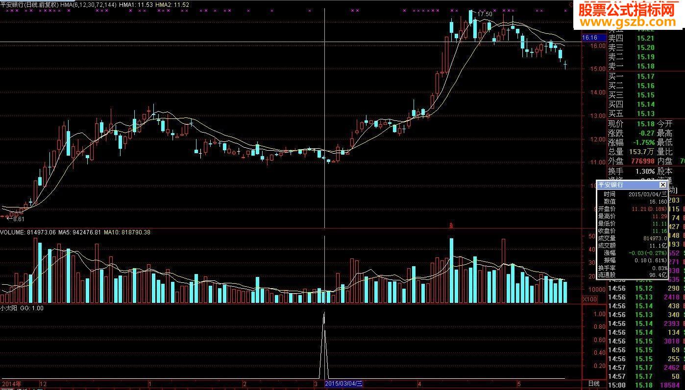Click the popup 最低价 11.11 row
This screenshot has height=390, width=685.
(632, 224)
